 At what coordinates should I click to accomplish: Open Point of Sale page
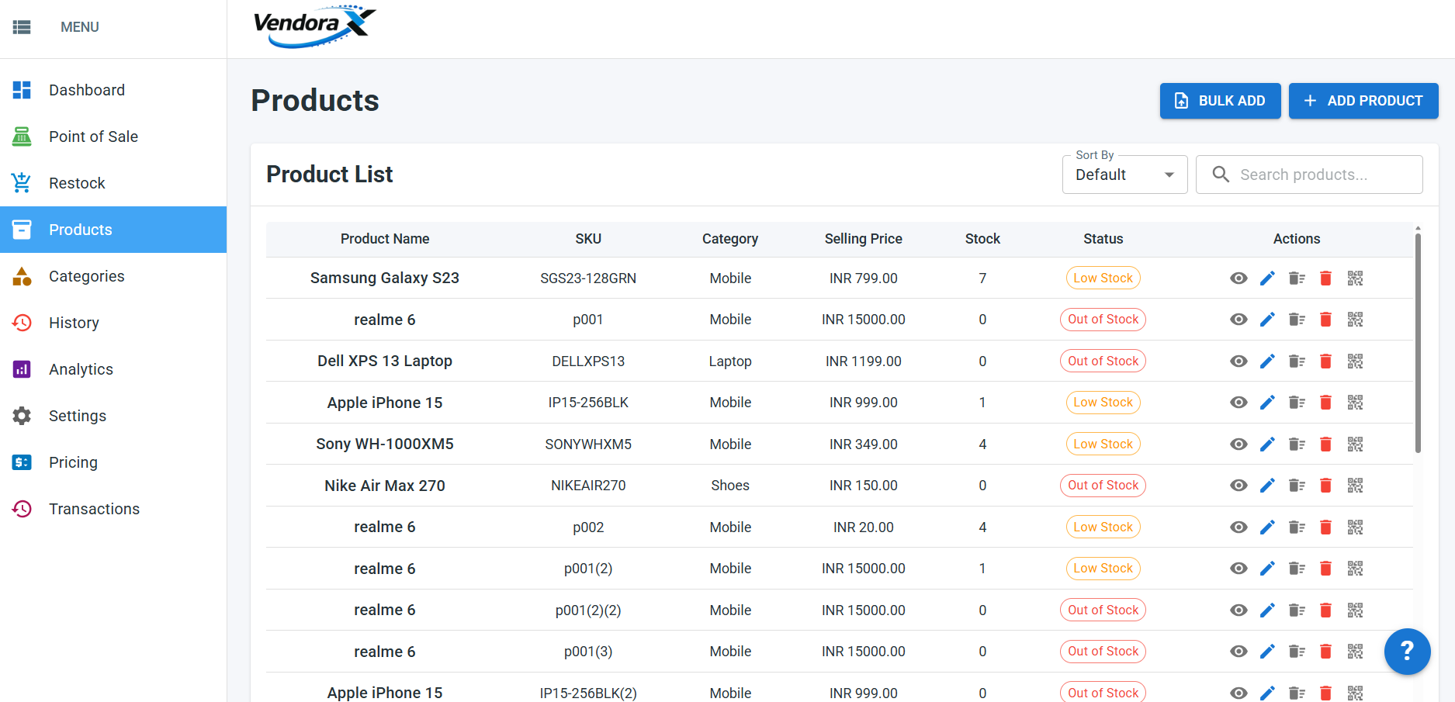(113, 137)
